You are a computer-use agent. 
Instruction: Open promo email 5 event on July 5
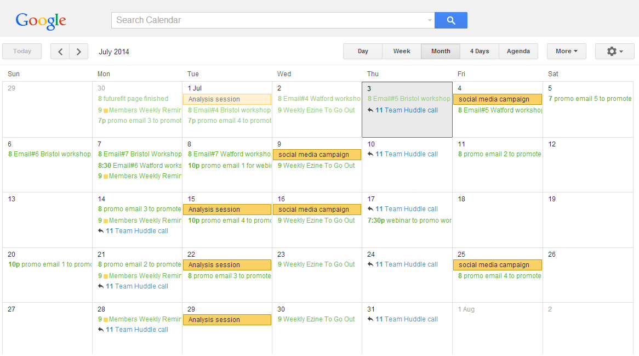click(587, 99)
